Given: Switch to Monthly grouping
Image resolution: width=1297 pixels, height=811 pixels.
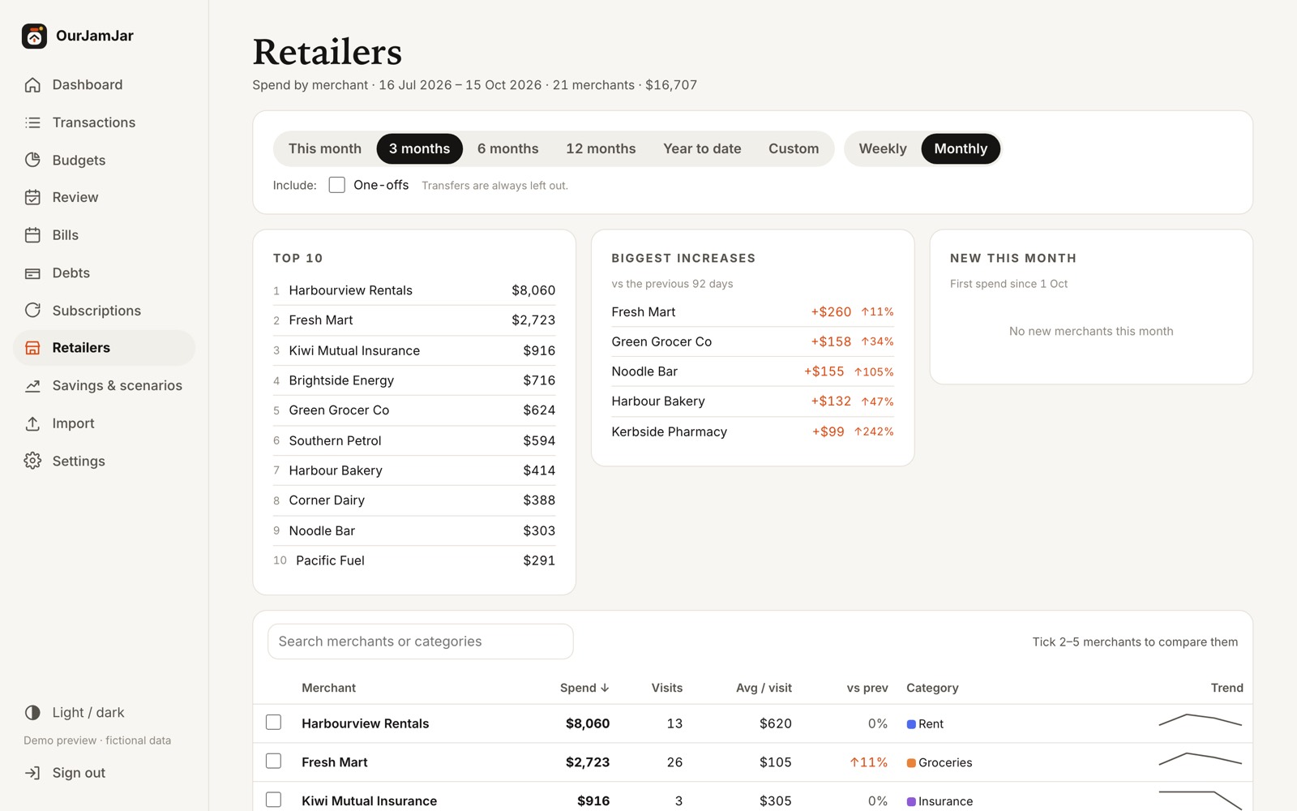Looking at the screenshot, I should click(961, 149).
